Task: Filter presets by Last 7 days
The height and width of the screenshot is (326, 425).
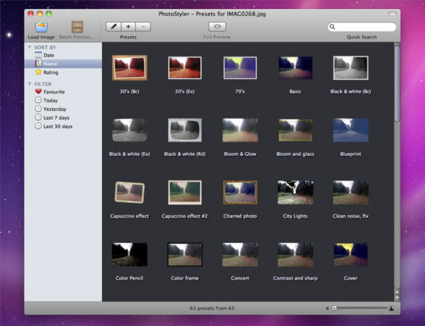Action: (x=63, y=118)
